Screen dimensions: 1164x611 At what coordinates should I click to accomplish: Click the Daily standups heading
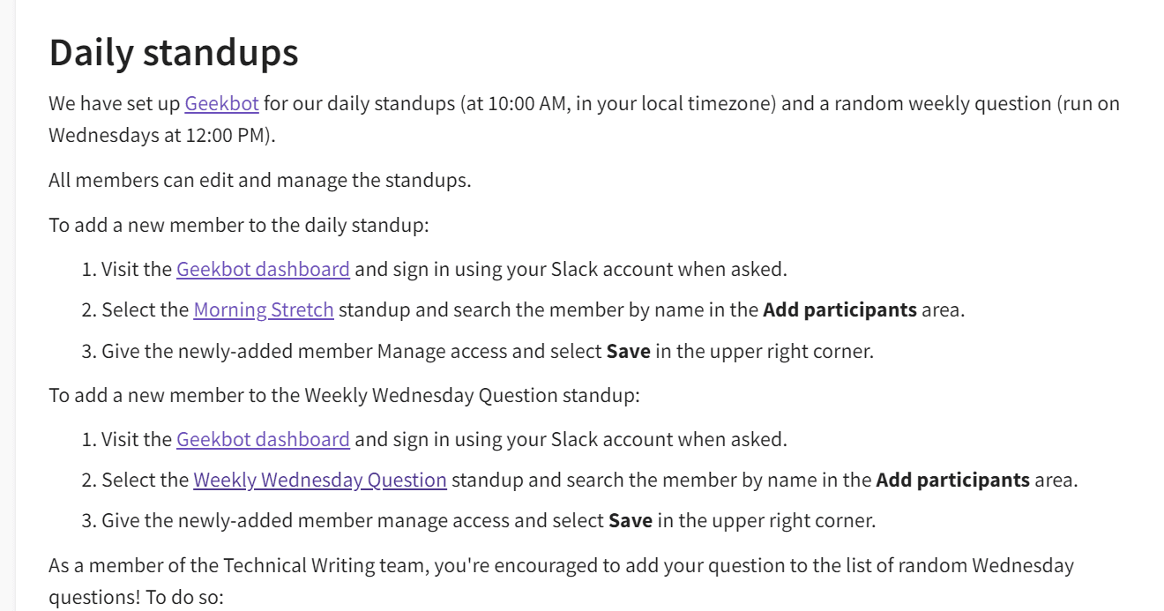point(174,53)
